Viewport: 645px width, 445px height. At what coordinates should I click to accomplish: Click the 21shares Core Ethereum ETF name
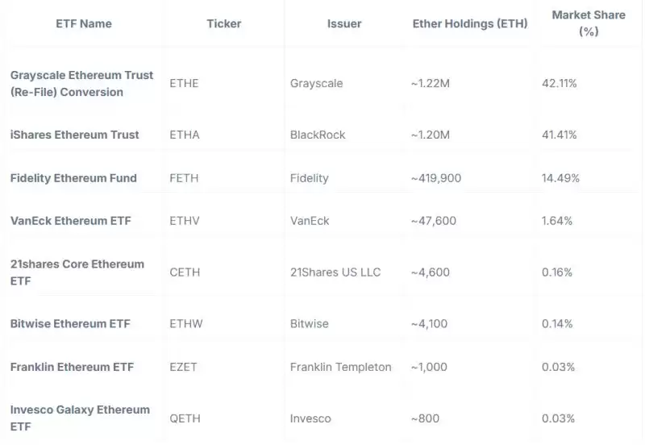pyautogui.click(x=77, y=272)
